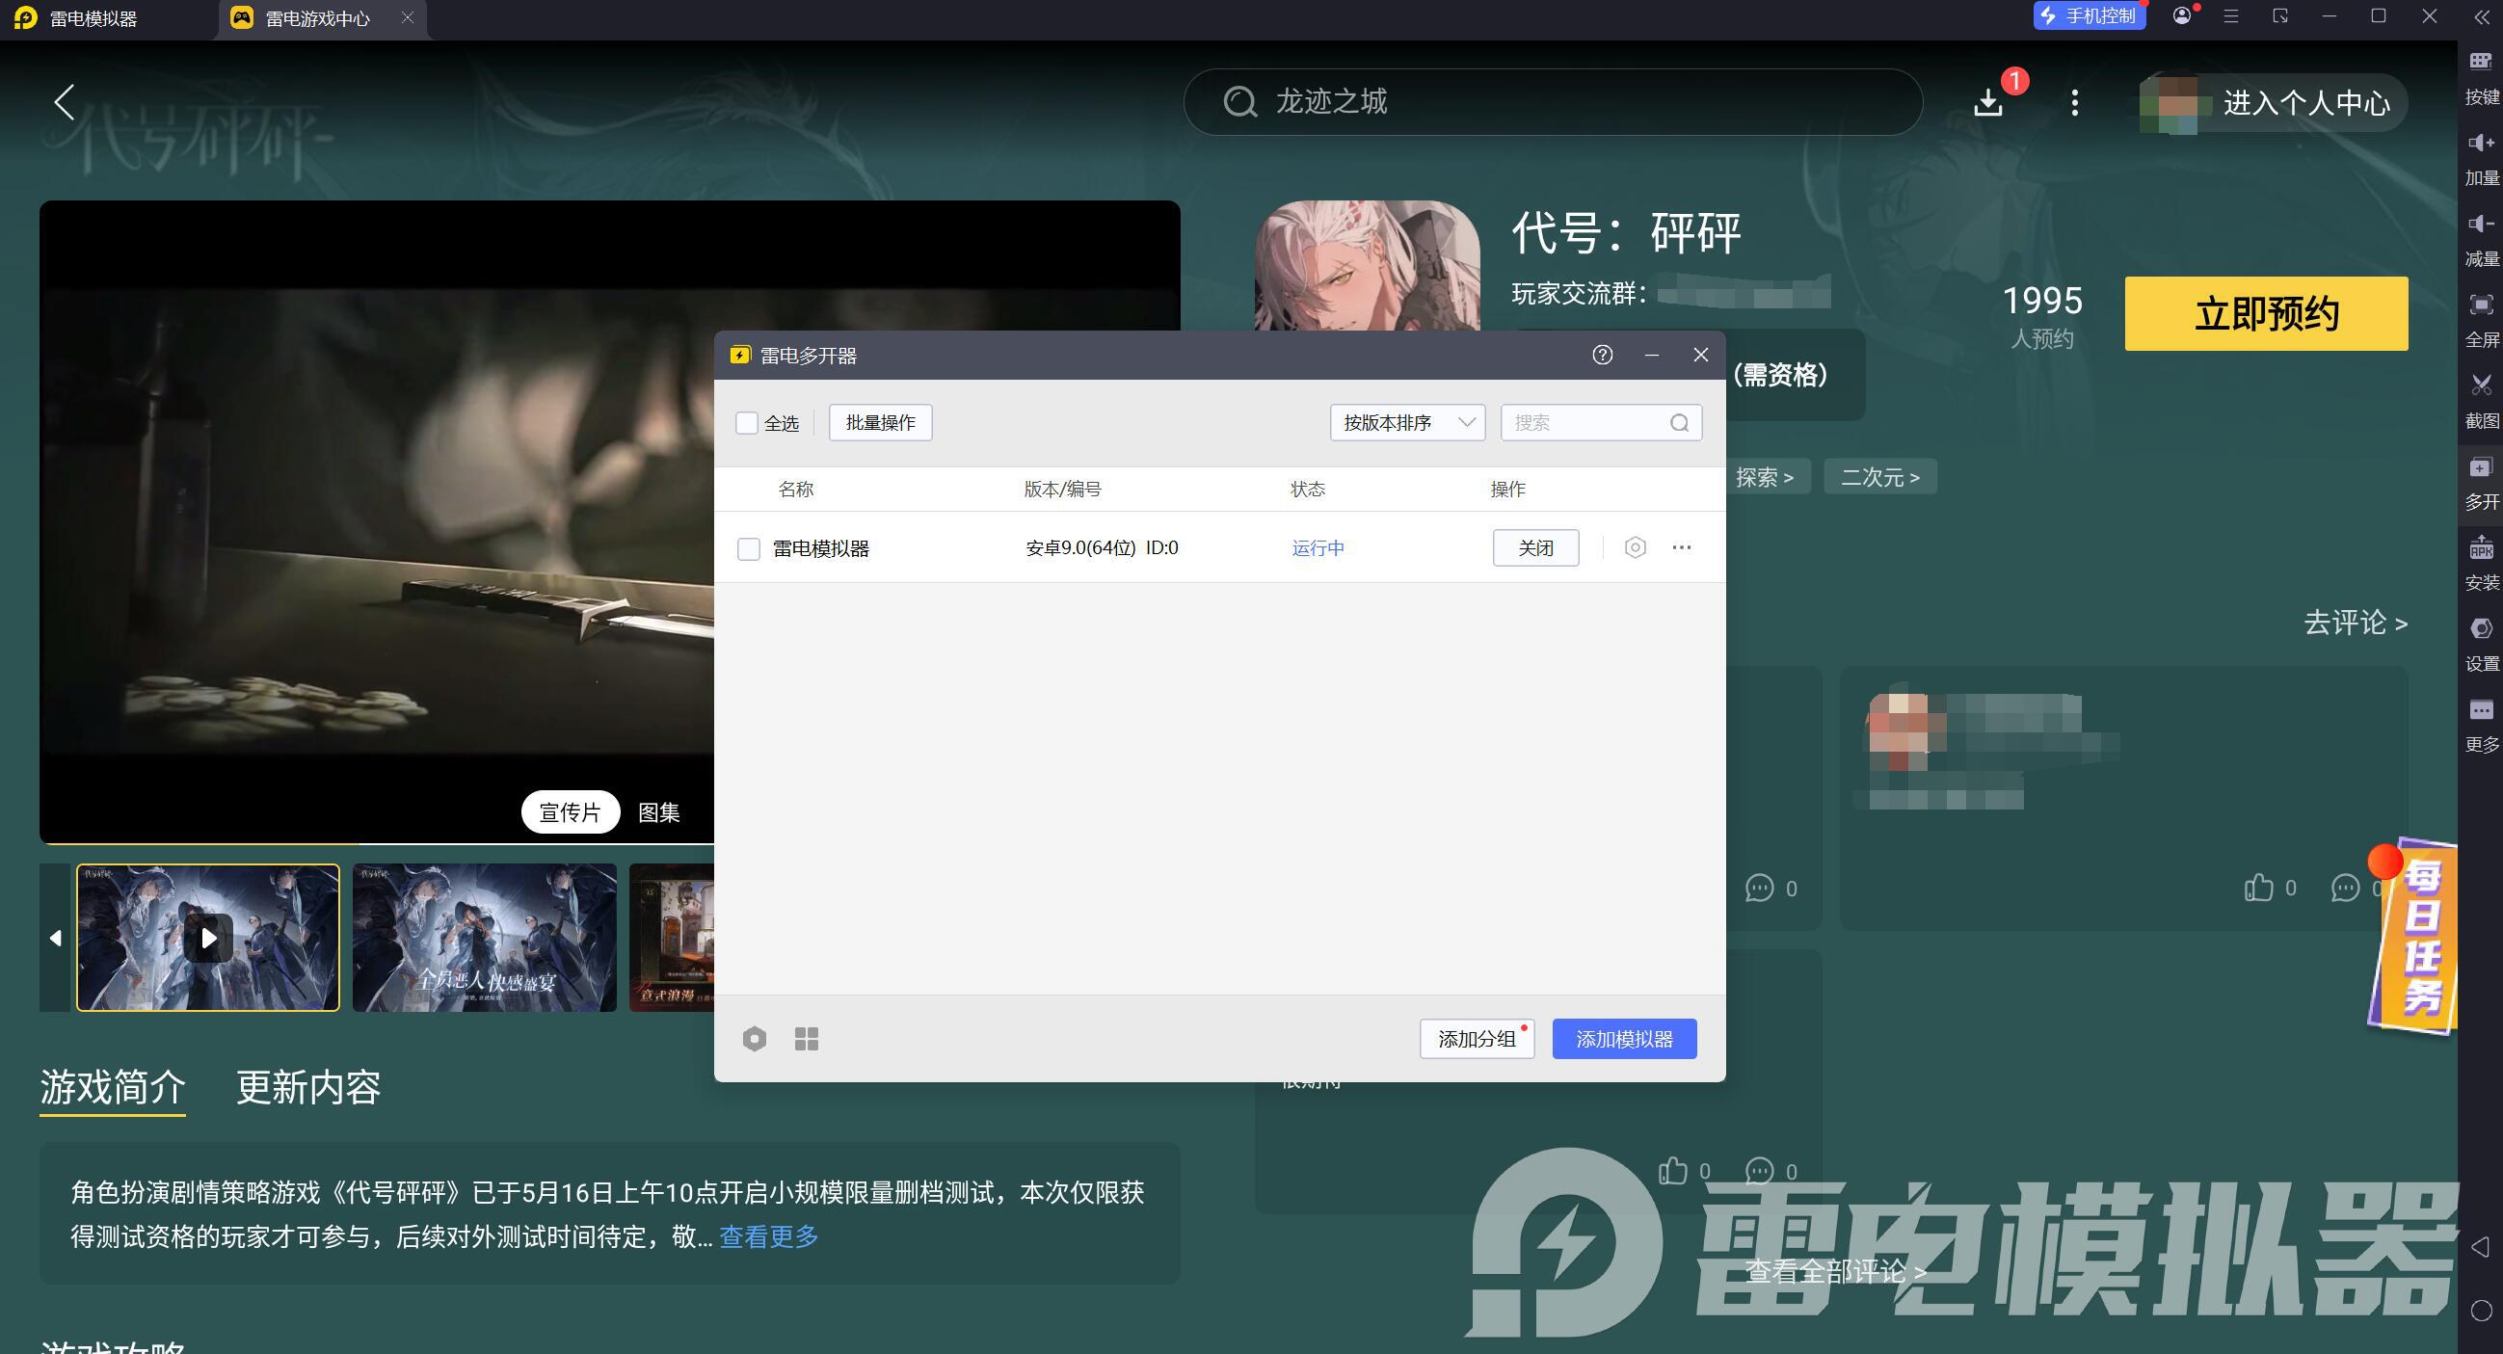
Task: Click the Install APK (安装) sidebar icon
Action: [x=2481, y=549]
